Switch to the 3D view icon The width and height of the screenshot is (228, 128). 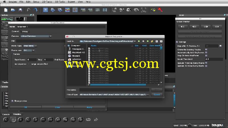pos(53,10)
